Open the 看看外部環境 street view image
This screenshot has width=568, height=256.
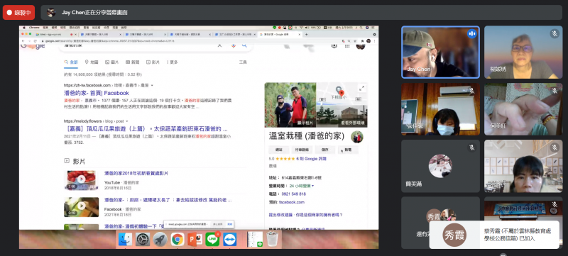342,116
